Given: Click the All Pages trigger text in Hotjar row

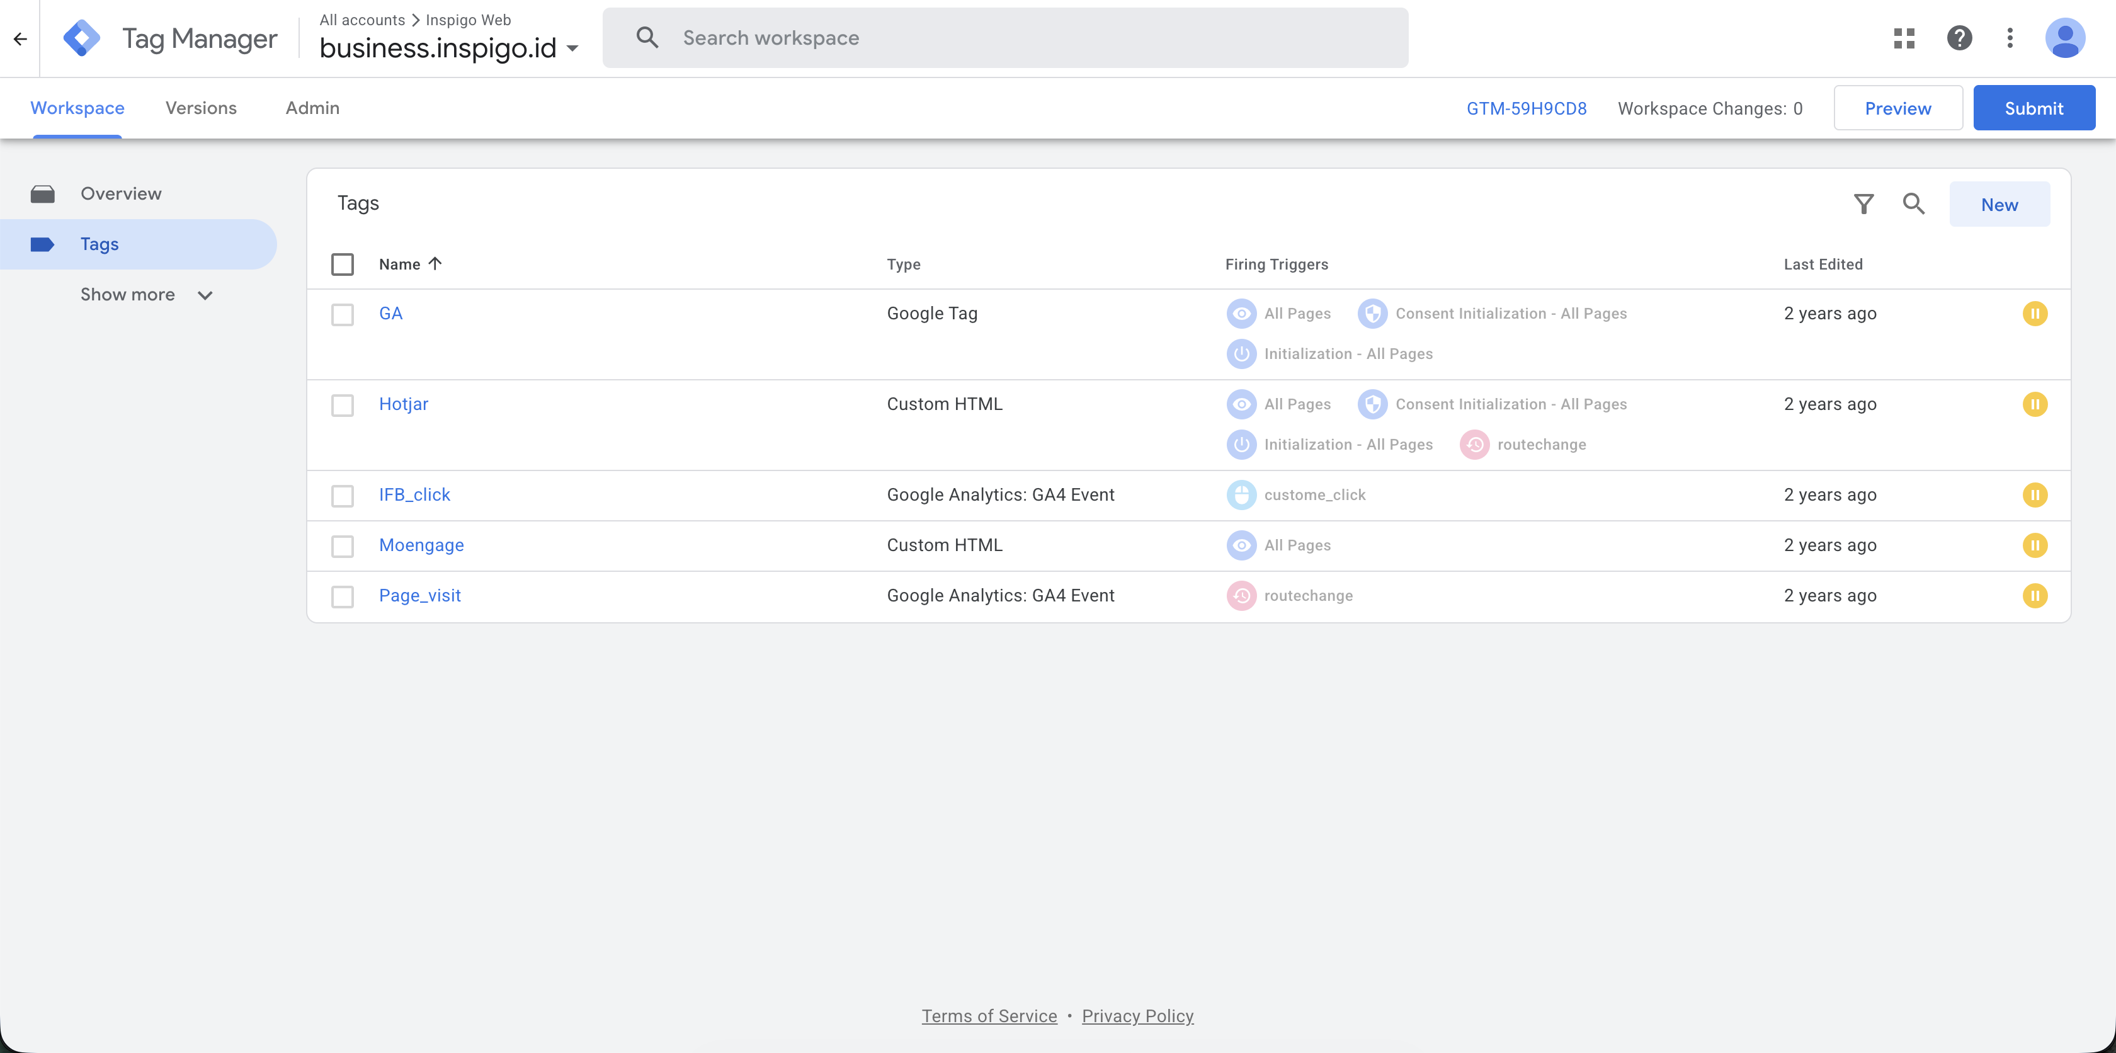Looking at the screenshot, I should point(1297,404).
